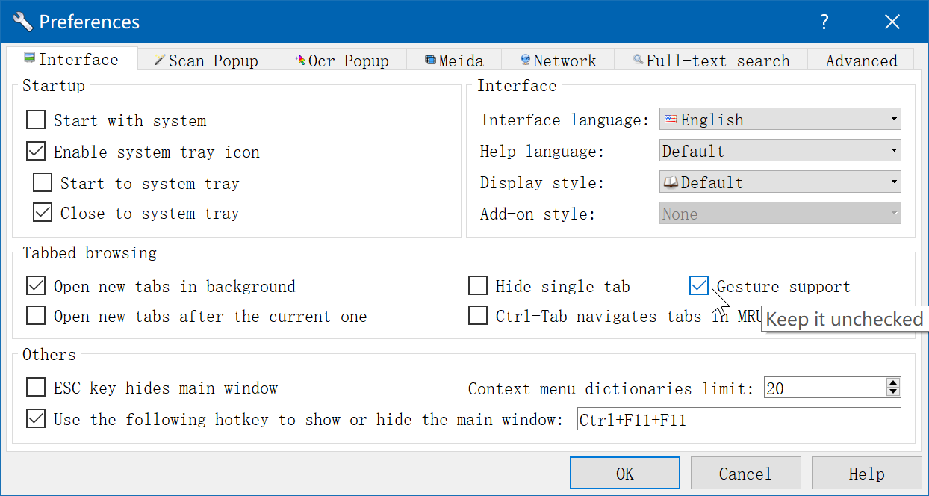Click the hotkey input showing Ctrl+F11+F11
The width and height of the screenshot is (929, 496).
(738, 418)
